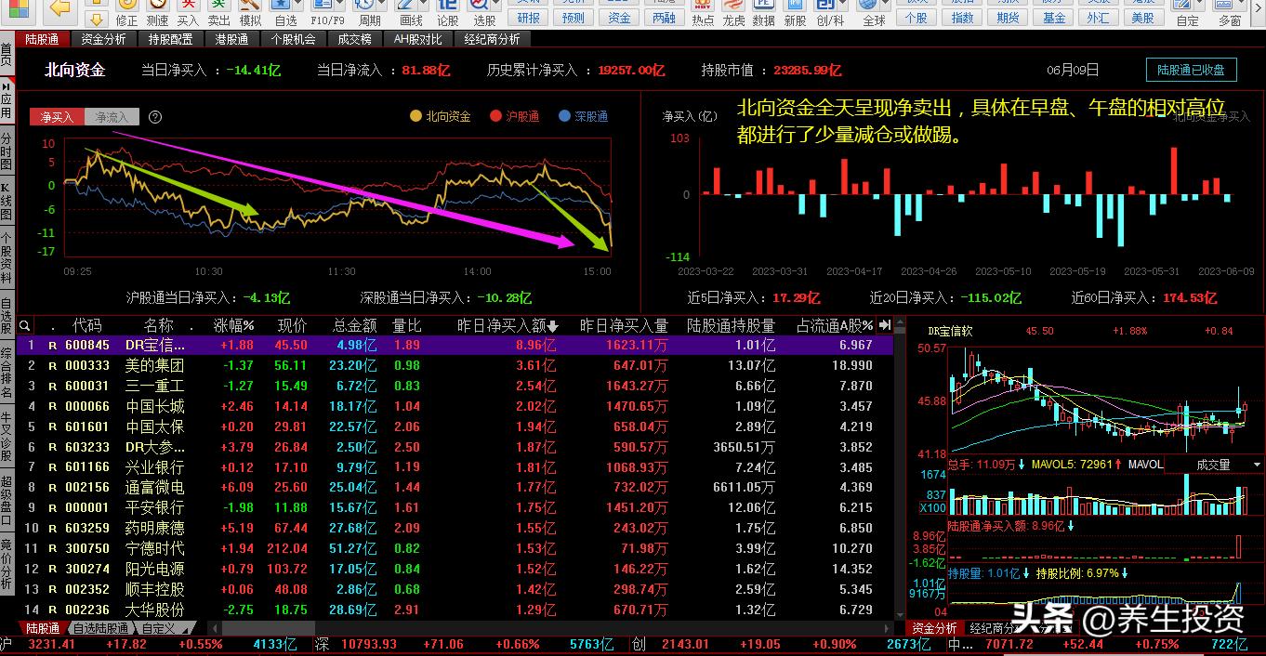Open the AH股对比 tab

417,39
